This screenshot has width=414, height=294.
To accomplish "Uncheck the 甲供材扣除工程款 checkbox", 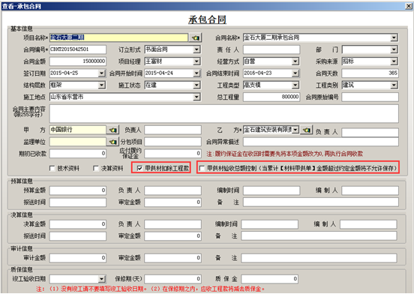I will [140, 168].
